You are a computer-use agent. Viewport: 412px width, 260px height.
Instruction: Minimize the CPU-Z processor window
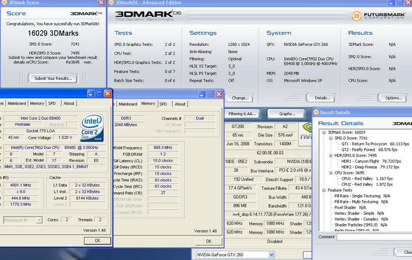click(91, 94)
